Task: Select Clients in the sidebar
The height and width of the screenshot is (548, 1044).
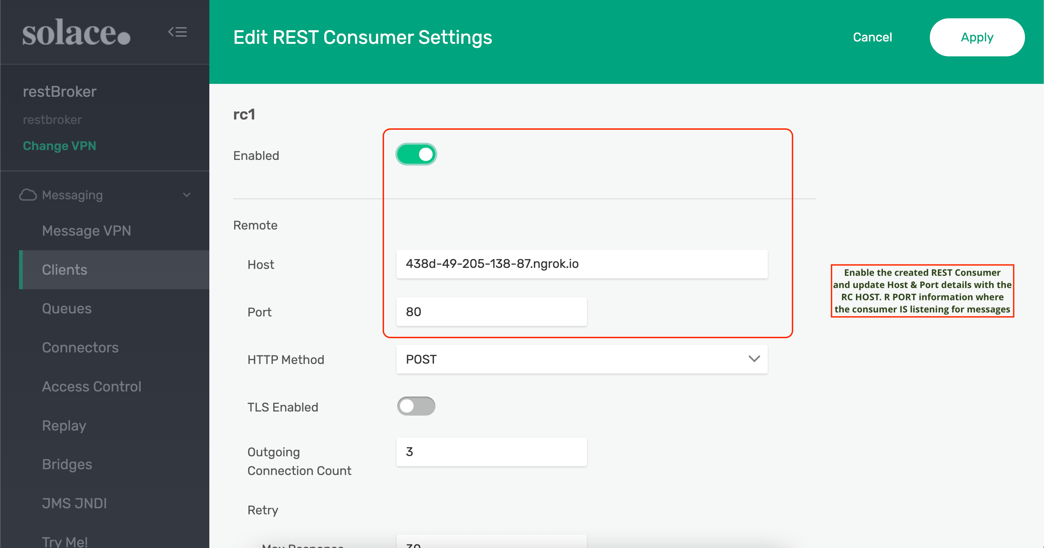Action: click(65, 270)
